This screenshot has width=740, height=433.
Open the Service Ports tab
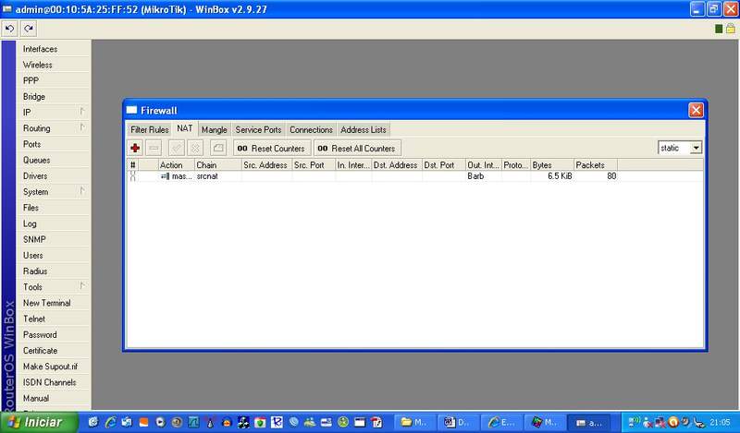coord(258,129)
